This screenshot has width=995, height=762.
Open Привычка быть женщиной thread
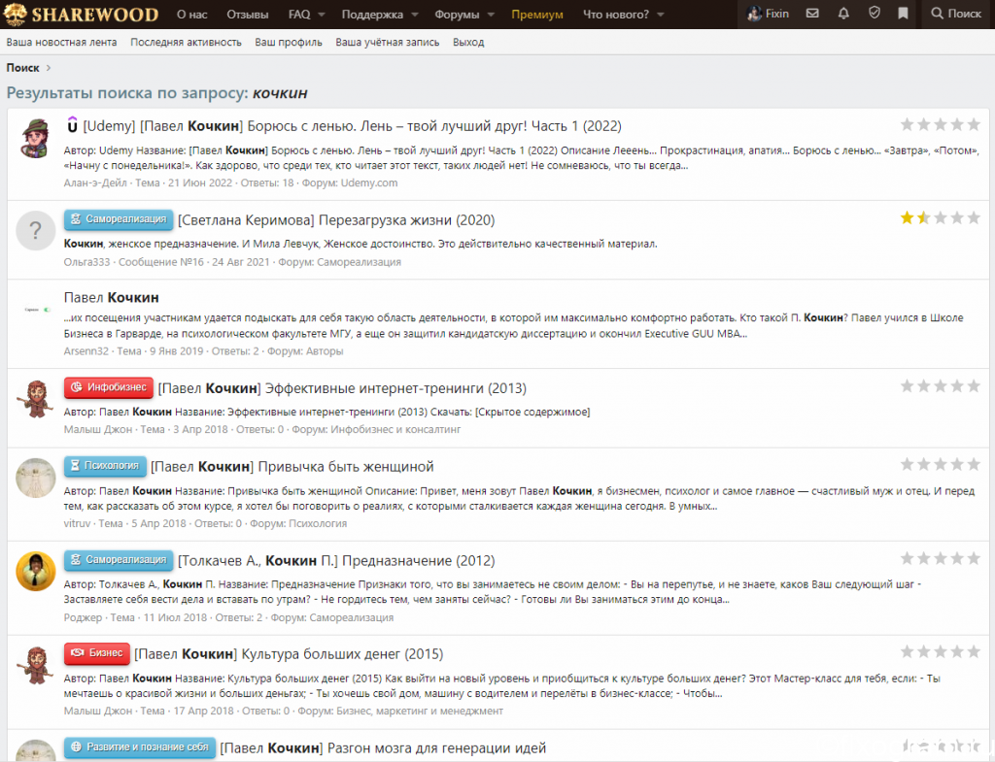(x=292, y=467)
